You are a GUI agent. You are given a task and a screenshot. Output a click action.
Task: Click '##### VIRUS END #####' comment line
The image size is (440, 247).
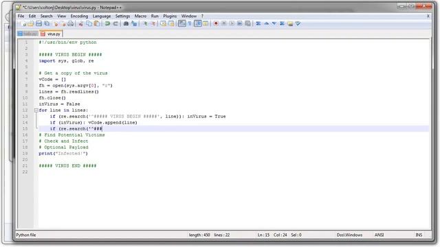67,166
